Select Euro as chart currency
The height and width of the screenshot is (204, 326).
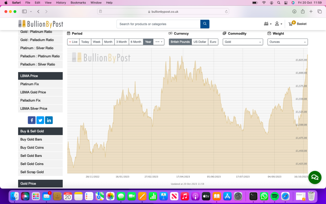[x=213, y=42]
